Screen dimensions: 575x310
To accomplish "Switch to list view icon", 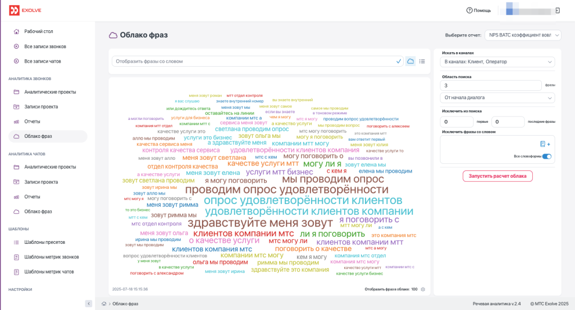I will [x=422, y=62].
